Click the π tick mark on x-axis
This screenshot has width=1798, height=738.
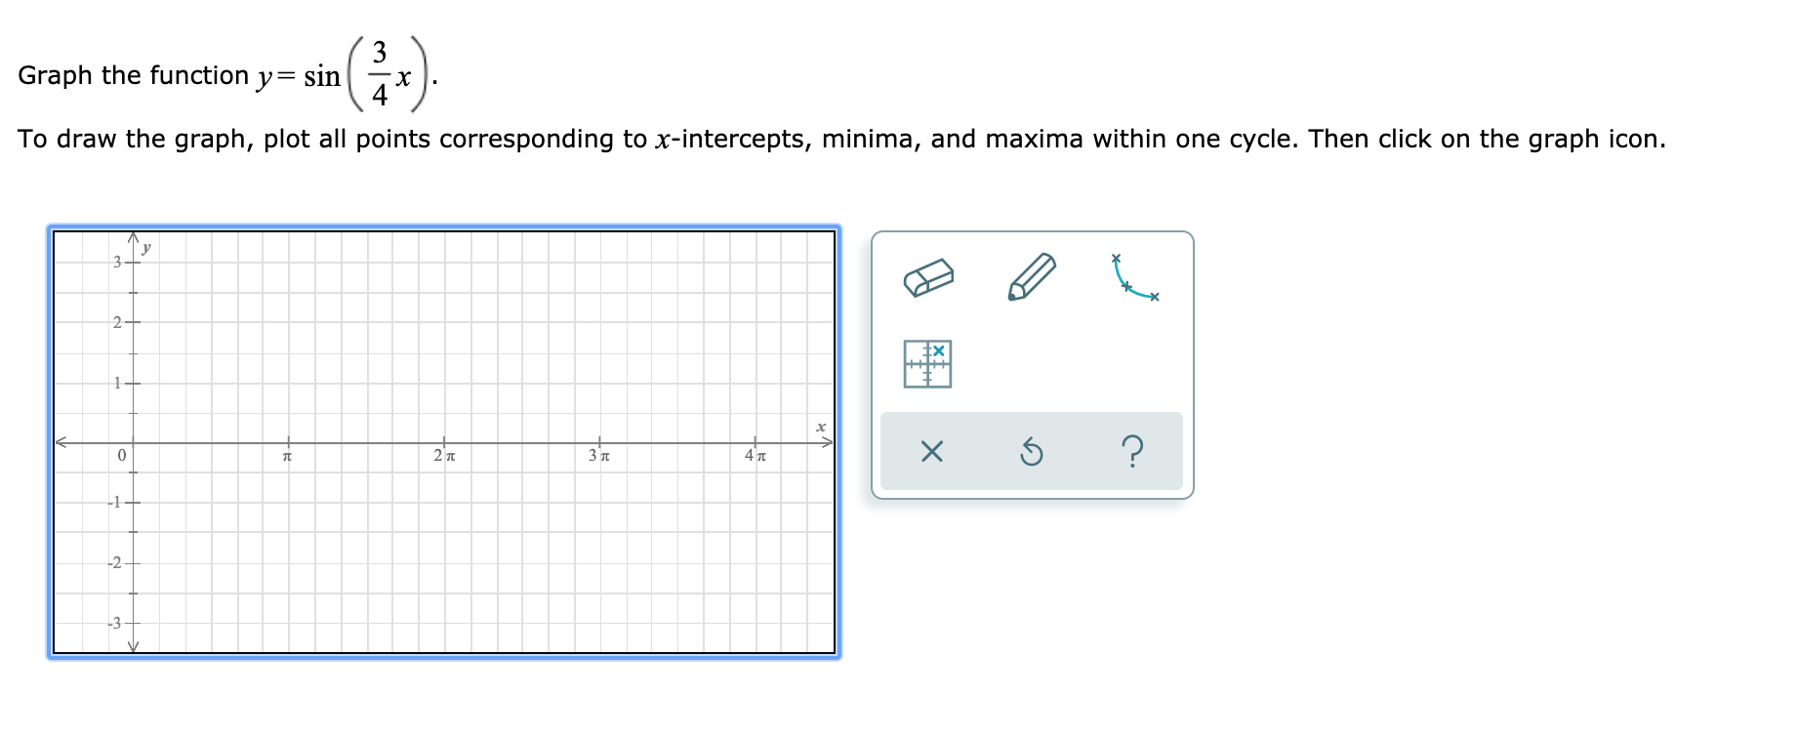pyautogui.click(x=288, y=442)
